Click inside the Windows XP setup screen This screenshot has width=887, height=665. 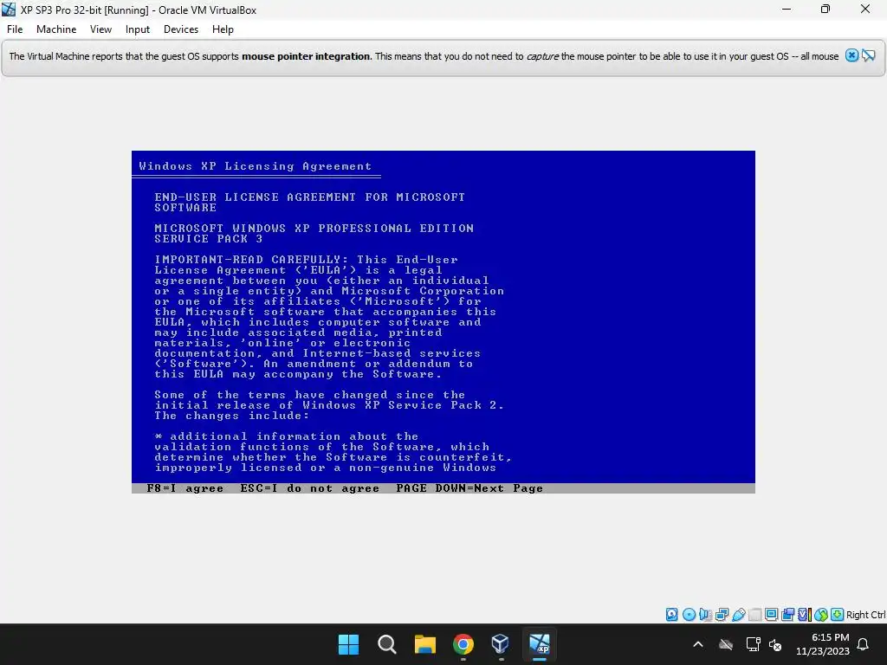443,322
